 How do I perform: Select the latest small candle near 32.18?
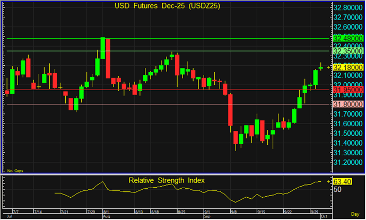tap(321, 67)
